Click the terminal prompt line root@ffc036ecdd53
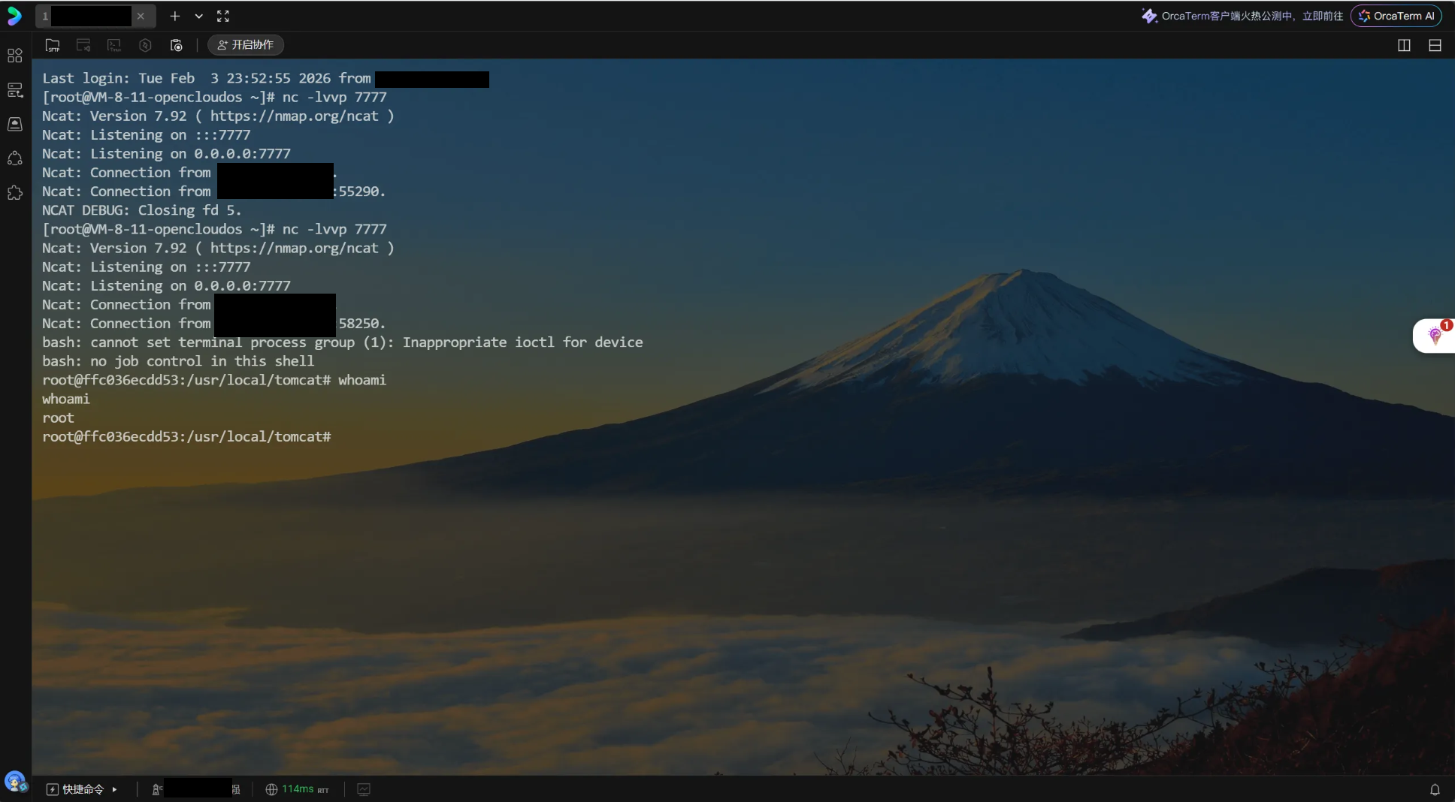This screenshot has width=1455, height=802. [186, 436]
